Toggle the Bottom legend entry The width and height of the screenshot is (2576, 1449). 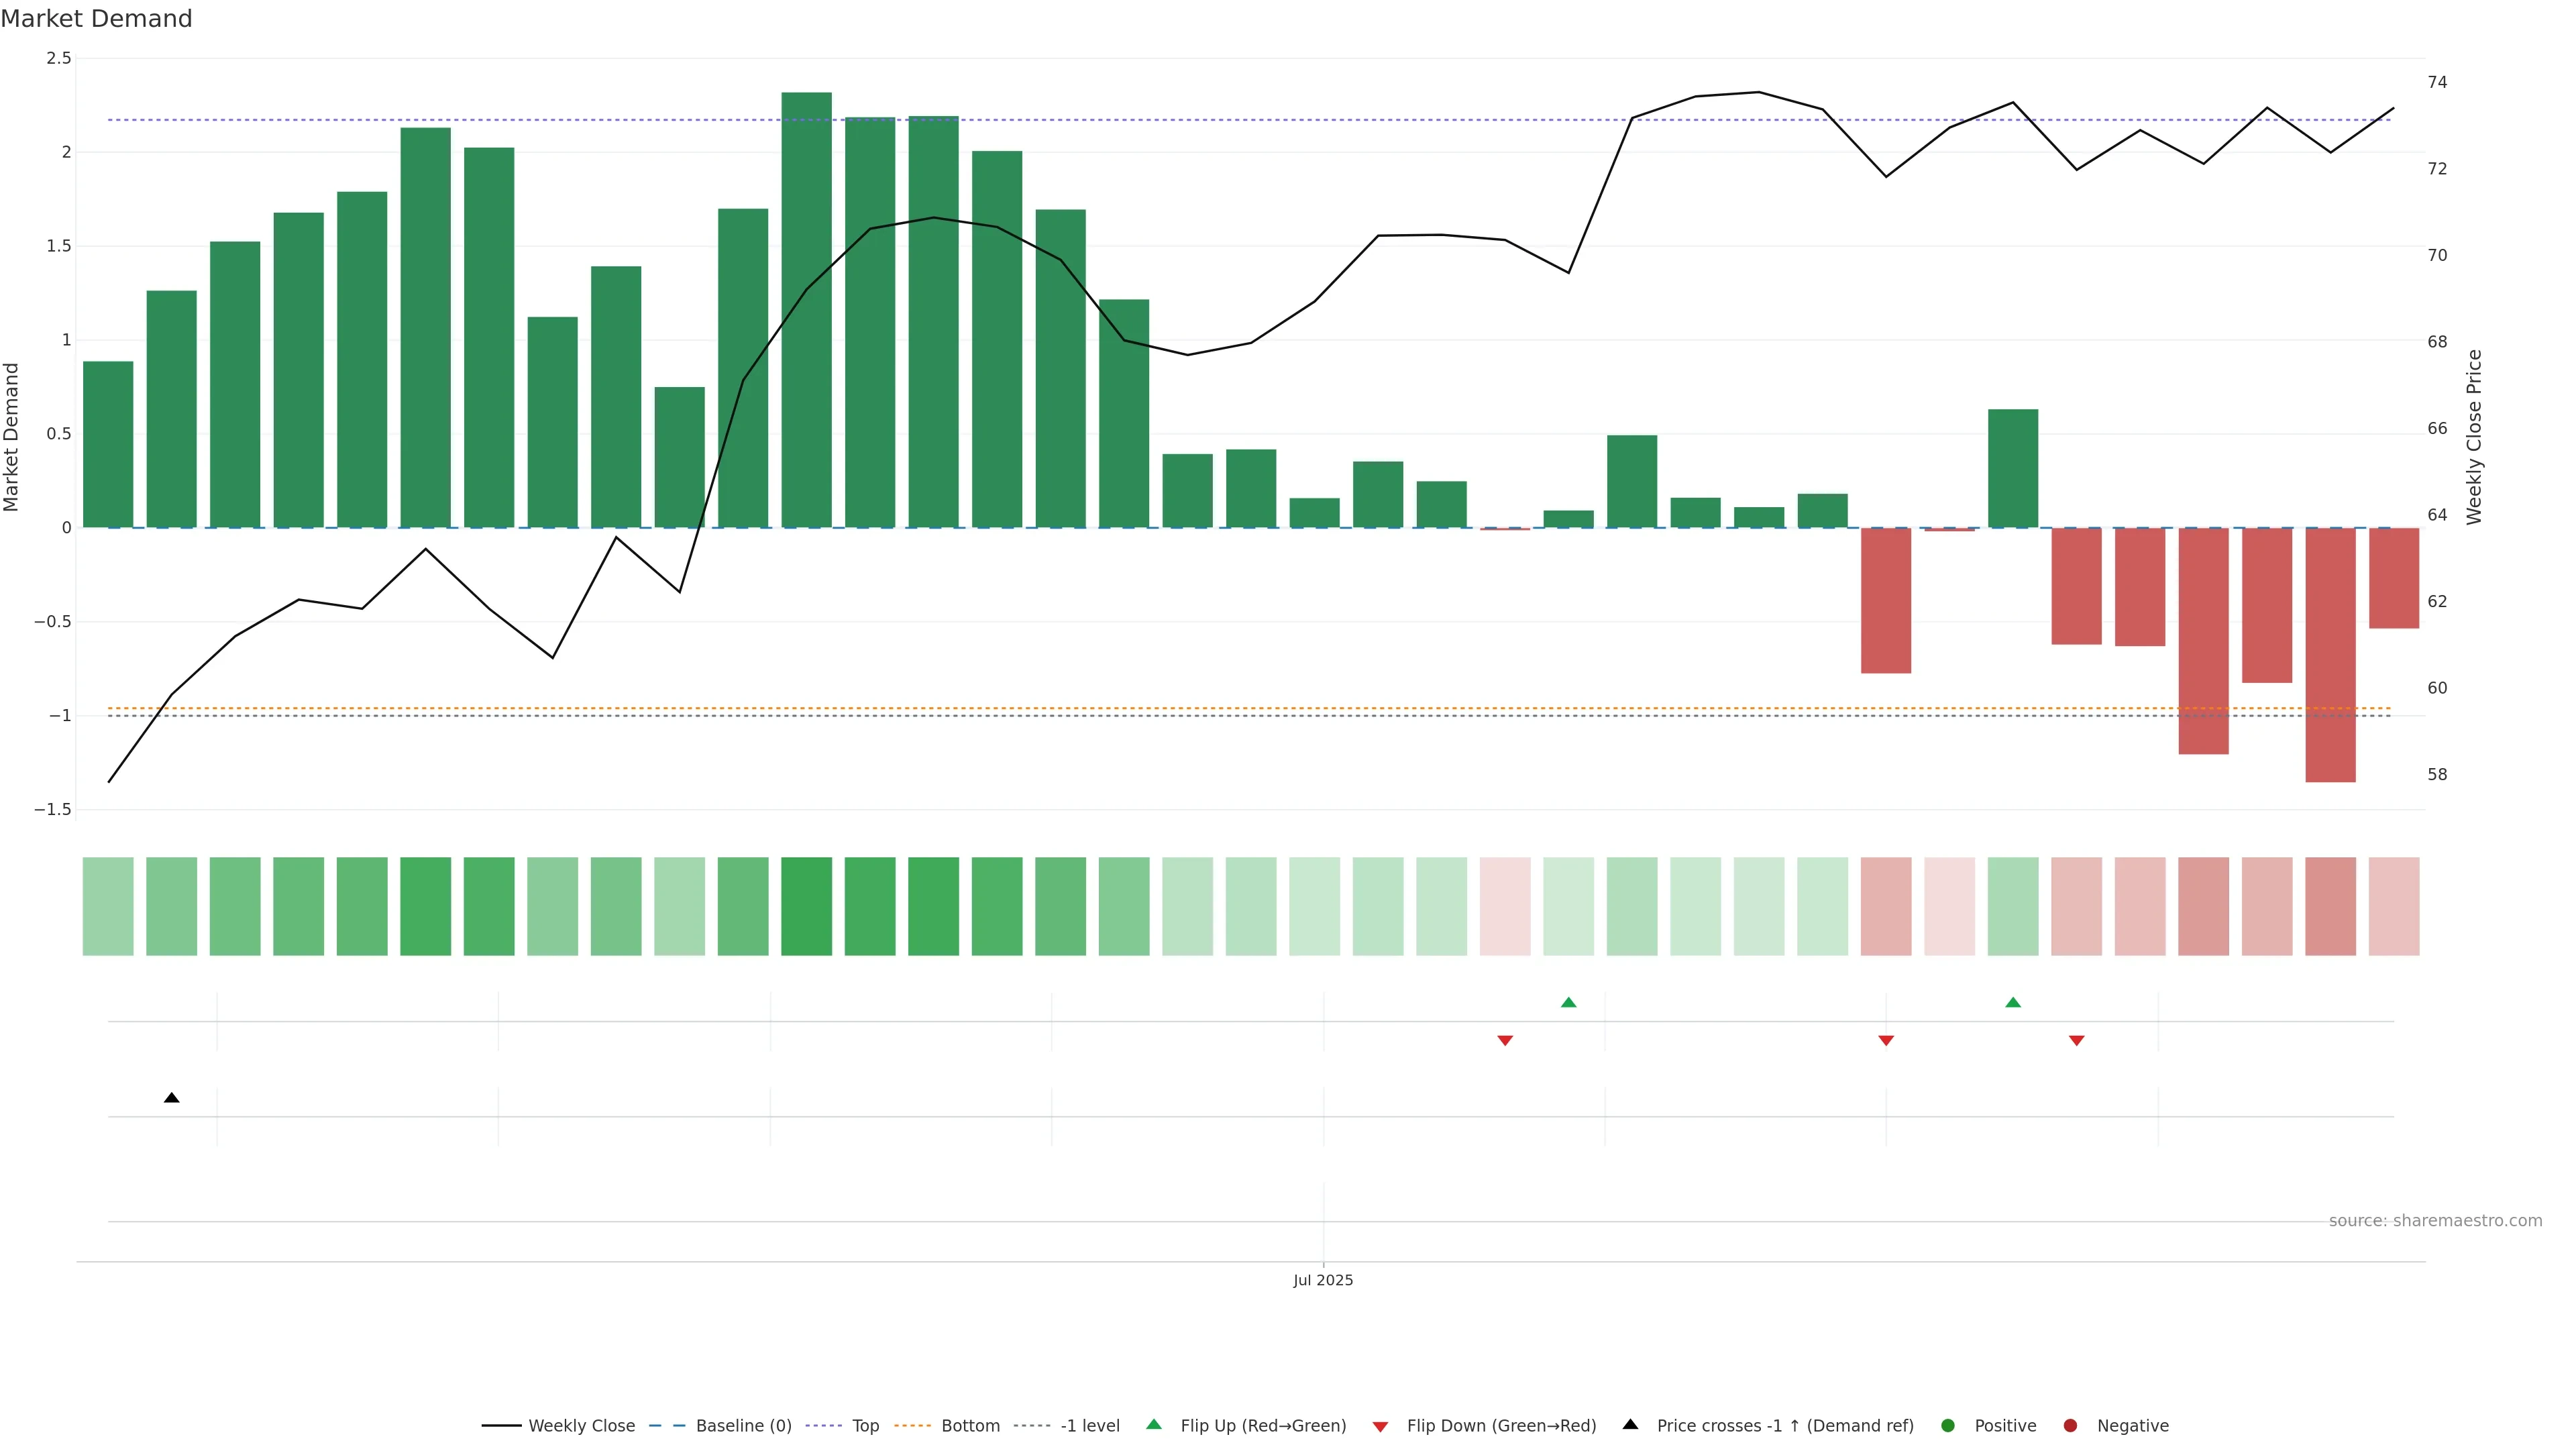pyautogui.click(x=970, y=1426)
